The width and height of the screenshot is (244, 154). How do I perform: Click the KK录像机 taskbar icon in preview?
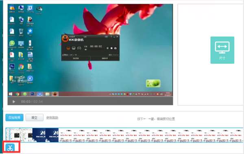[55, 94]
